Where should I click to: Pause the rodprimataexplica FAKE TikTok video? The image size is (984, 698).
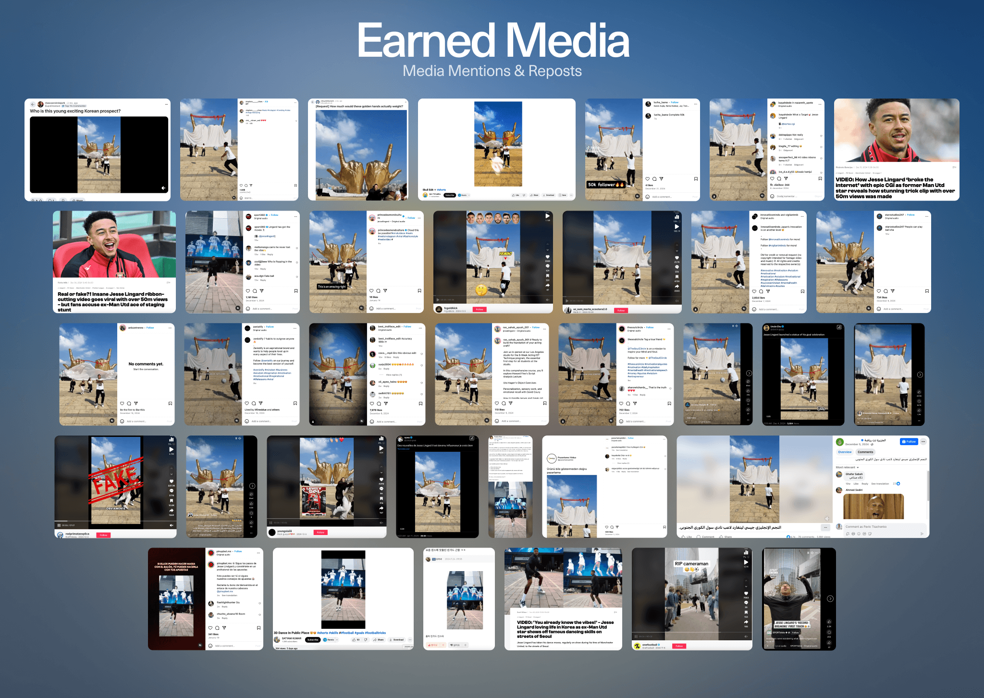coord(59,525)
